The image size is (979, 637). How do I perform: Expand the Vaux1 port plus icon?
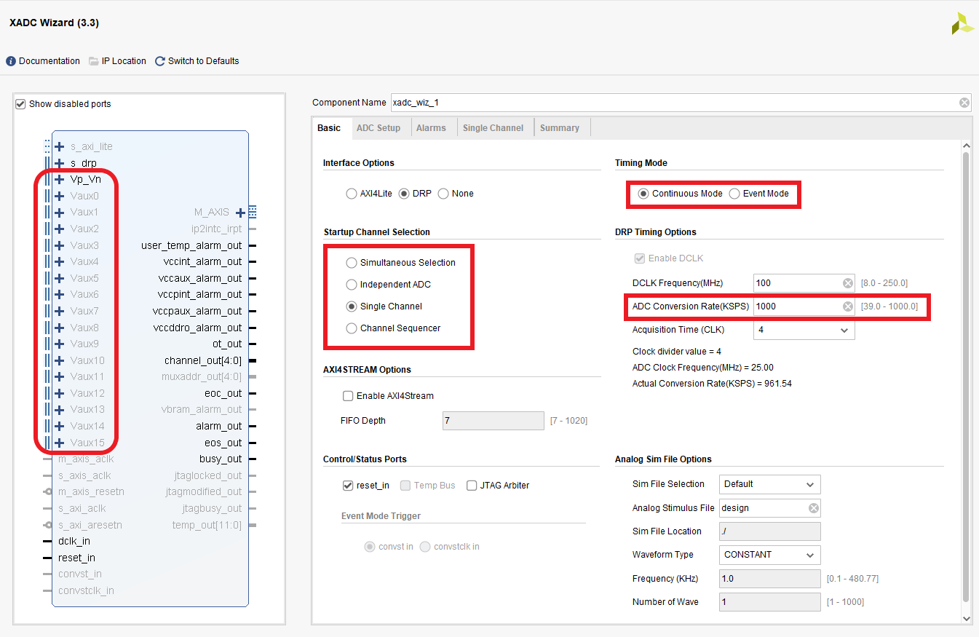click(x=60, y=212)
